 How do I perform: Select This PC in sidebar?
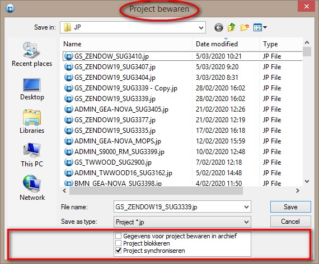click(32, 155)
